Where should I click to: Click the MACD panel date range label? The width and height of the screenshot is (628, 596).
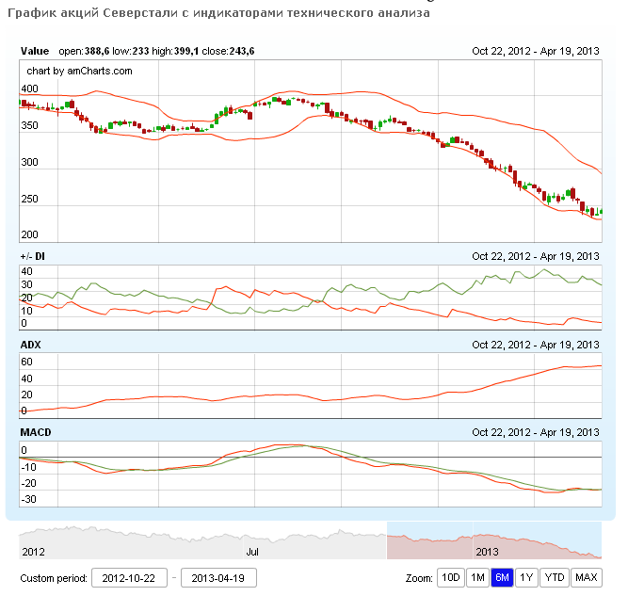point(536,432)
